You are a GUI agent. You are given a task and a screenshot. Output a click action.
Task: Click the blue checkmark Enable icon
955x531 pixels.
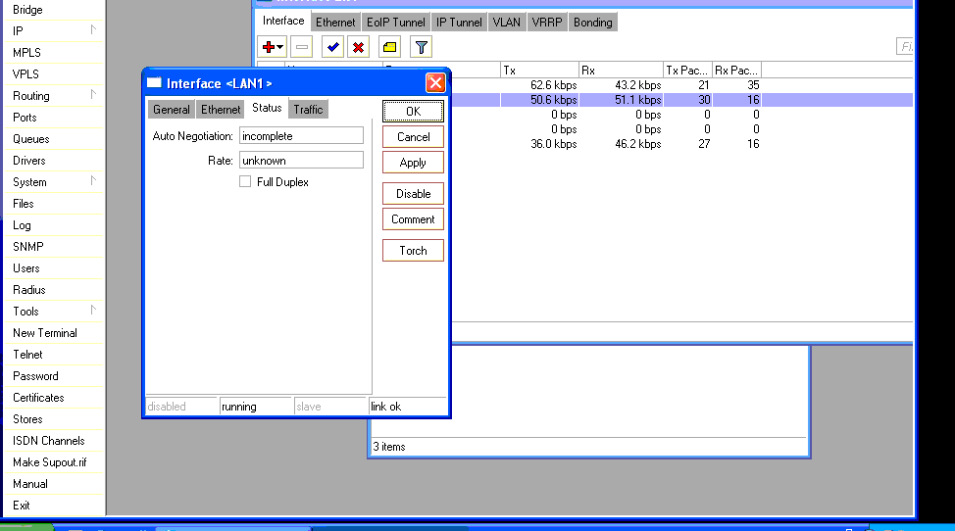coord(332,47)
